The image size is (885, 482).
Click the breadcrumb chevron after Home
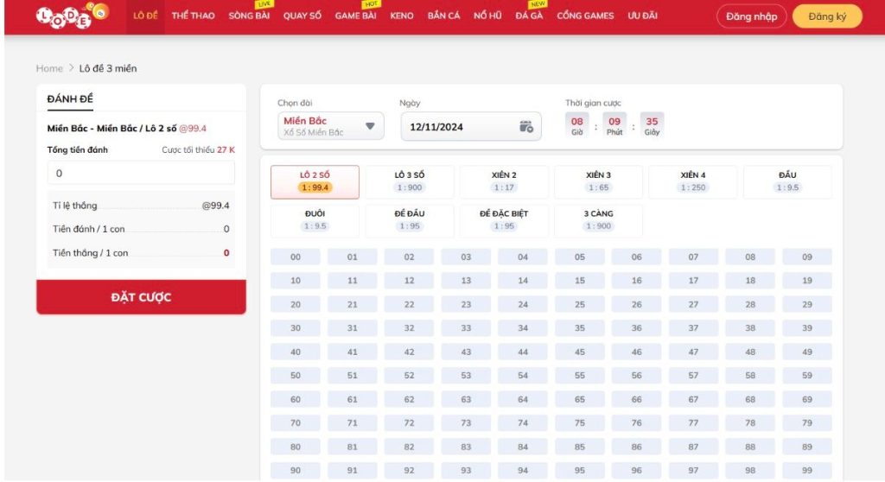71,67
